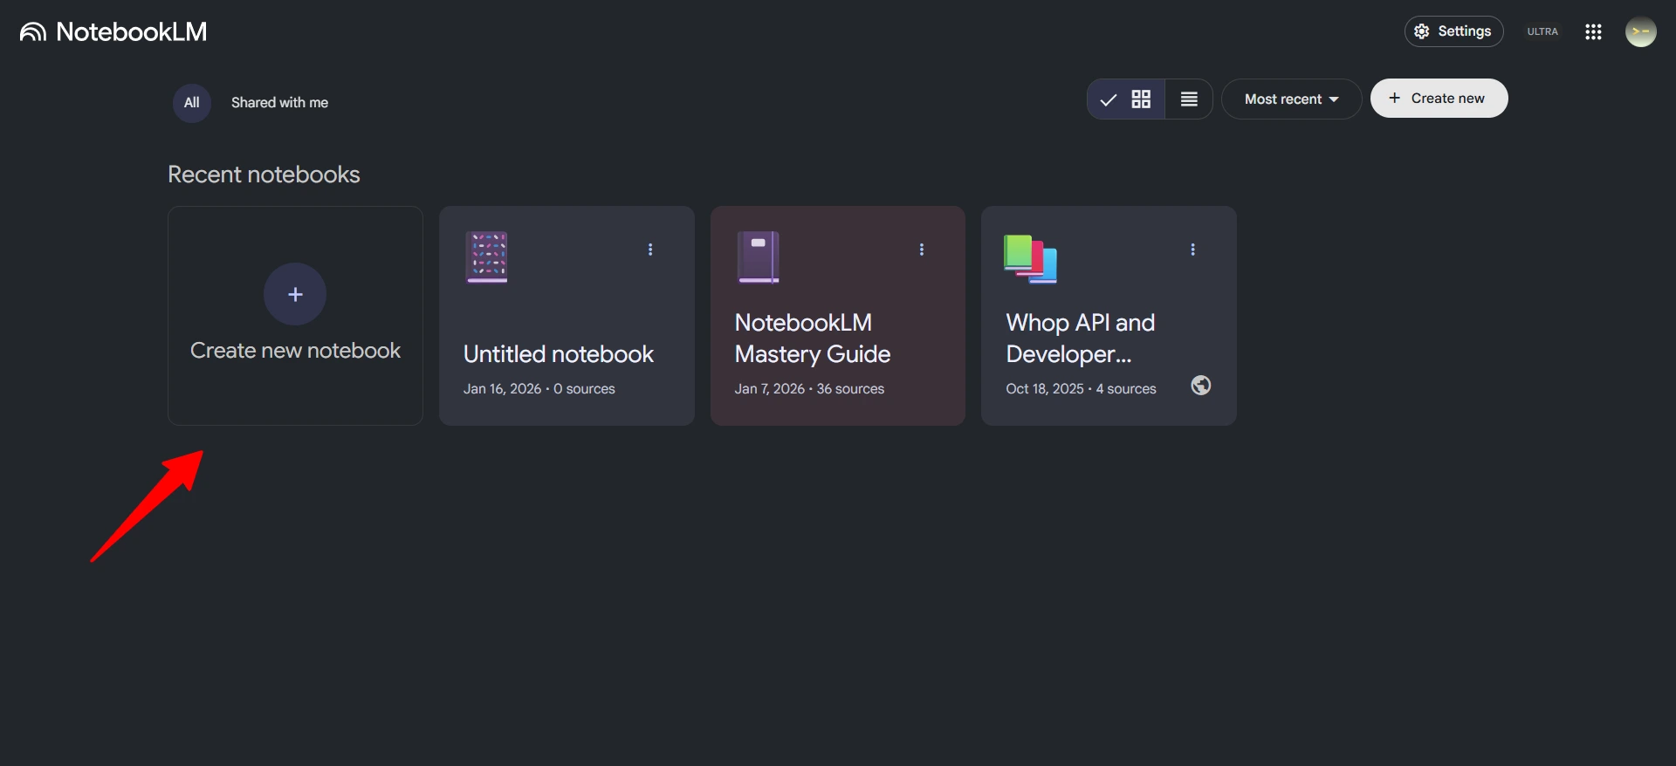Click the ULTRA plan badge
Viewport: 1676px width, 766px height.
pos(1542,31)
